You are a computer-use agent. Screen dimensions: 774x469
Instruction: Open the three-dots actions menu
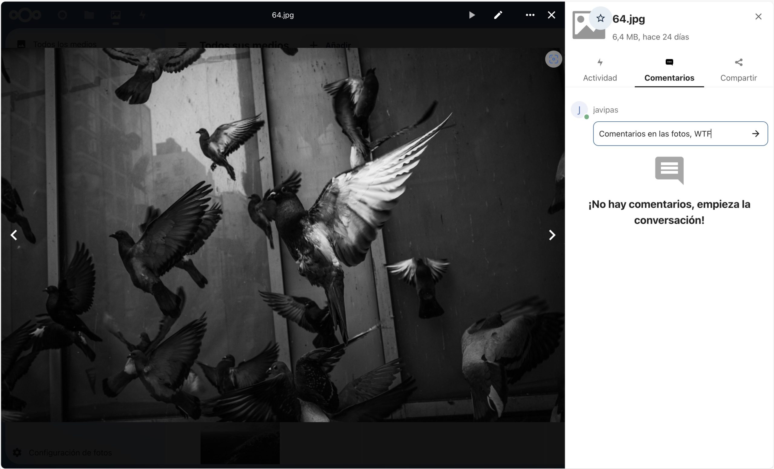coord(530,15)
